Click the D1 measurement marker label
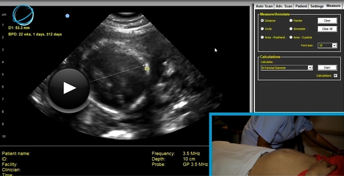Viewport: 344px width, 176px height. (147, 69)
